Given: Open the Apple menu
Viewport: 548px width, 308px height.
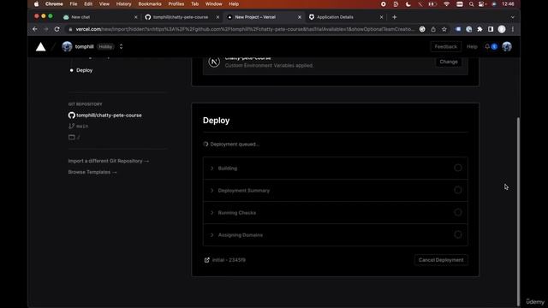Looking at the screenshot, I should [x=36, y=3].
